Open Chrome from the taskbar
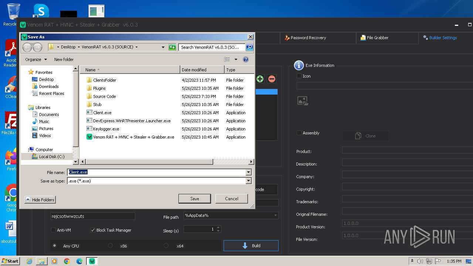473x266 pixels. coord(67,261)
